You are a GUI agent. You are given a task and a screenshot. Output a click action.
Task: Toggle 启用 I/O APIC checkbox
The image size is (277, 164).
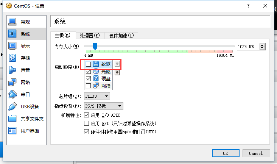pyautogui.click(x=86, y=115)
